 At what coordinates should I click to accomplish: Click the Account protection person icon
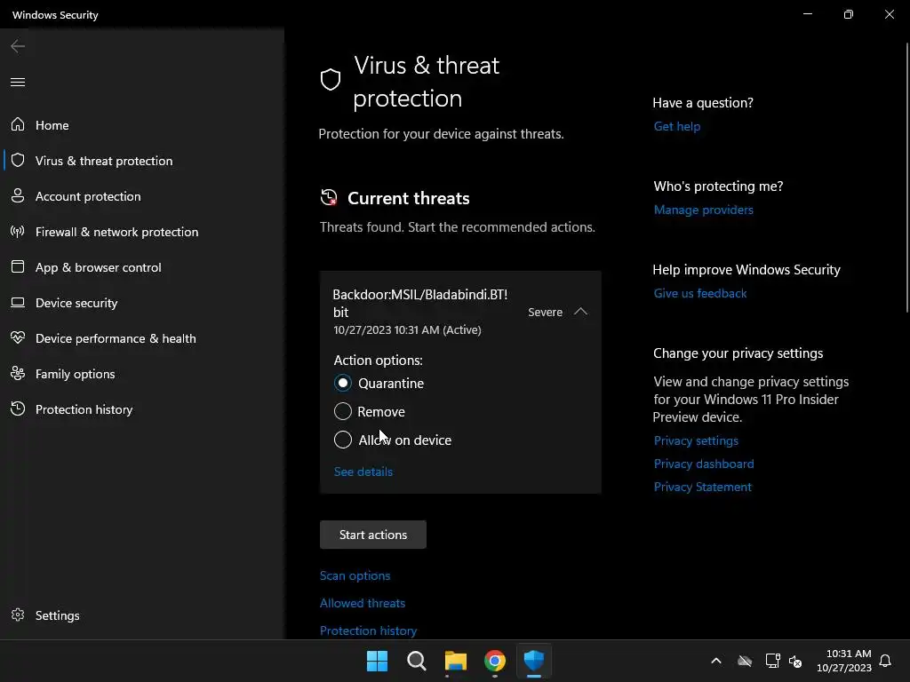pyautogui.click(x=18, y=195)
